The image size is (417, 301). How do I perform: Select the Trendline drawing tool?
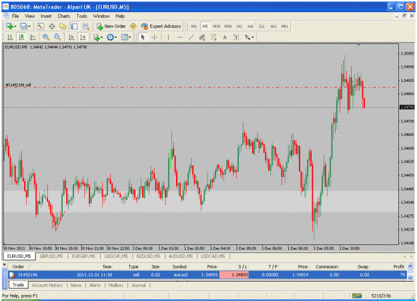tap(191, 37)
